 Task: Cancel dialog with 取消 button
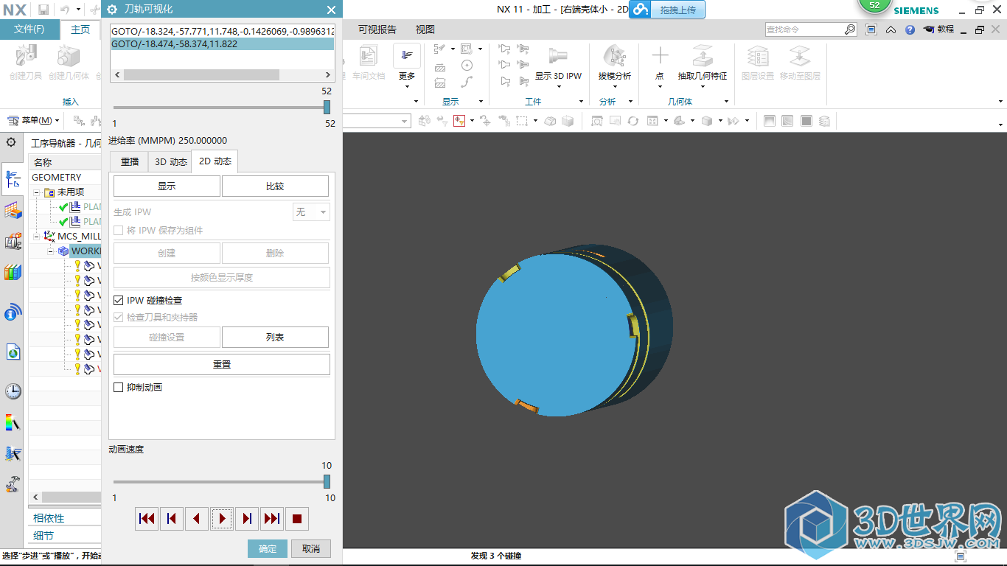311,548
